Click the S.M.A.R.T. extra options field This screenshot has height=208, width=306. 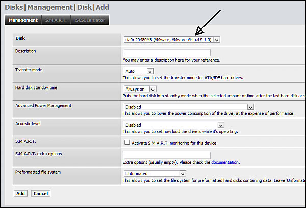(x=167, y=155)
